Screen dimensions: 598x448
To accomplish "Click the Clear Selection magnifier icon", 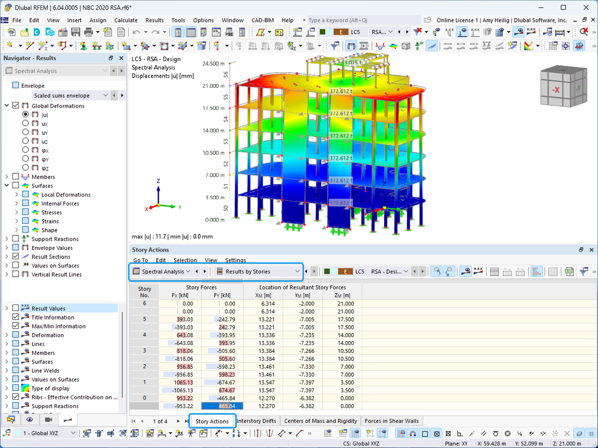I will pyautogui.click(x=584, y=31).
